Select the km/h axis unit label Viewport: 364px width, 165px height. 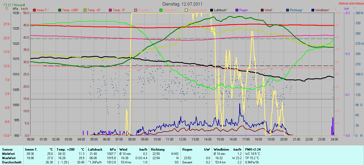[x=24, y=9]
